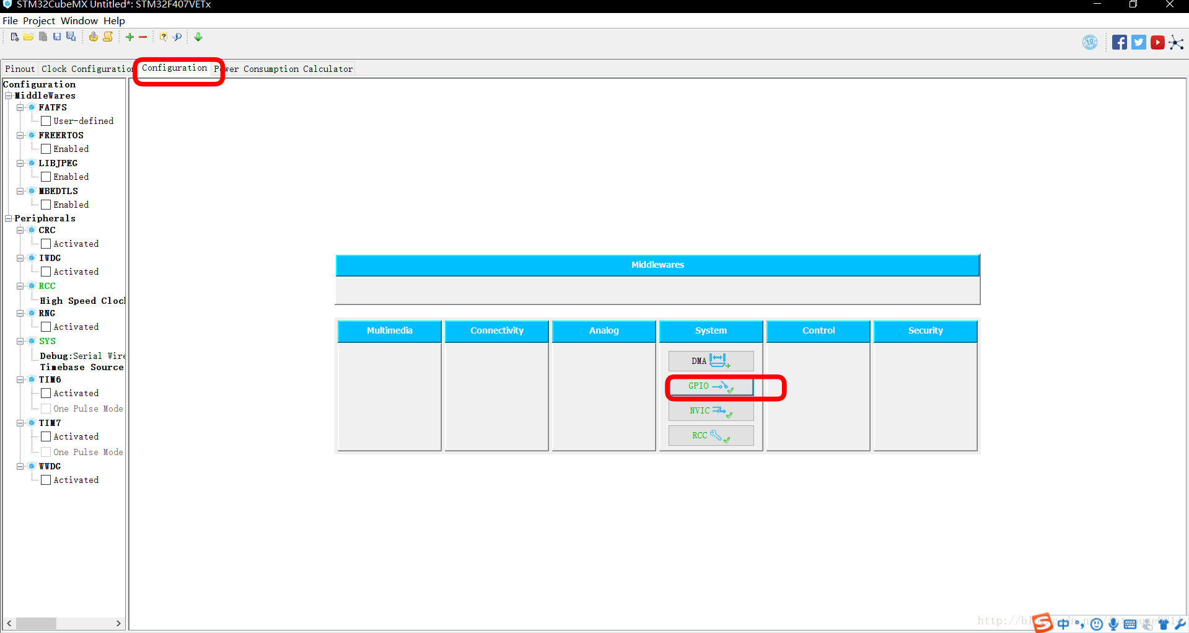Viewport: 1189px width, 633px height.
Task: Click the Load Project folder icon
Action: (29, 37)
